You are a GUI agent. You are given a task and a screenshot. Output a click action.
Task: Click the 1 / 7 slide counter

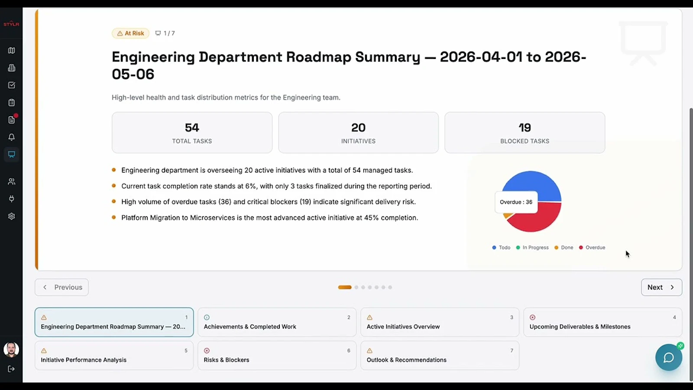point(165,33)
